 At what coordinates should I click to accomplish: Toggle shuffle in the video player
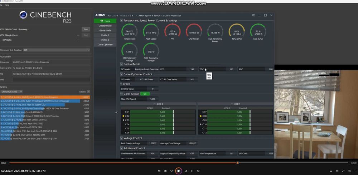click(x=159, y=171)
